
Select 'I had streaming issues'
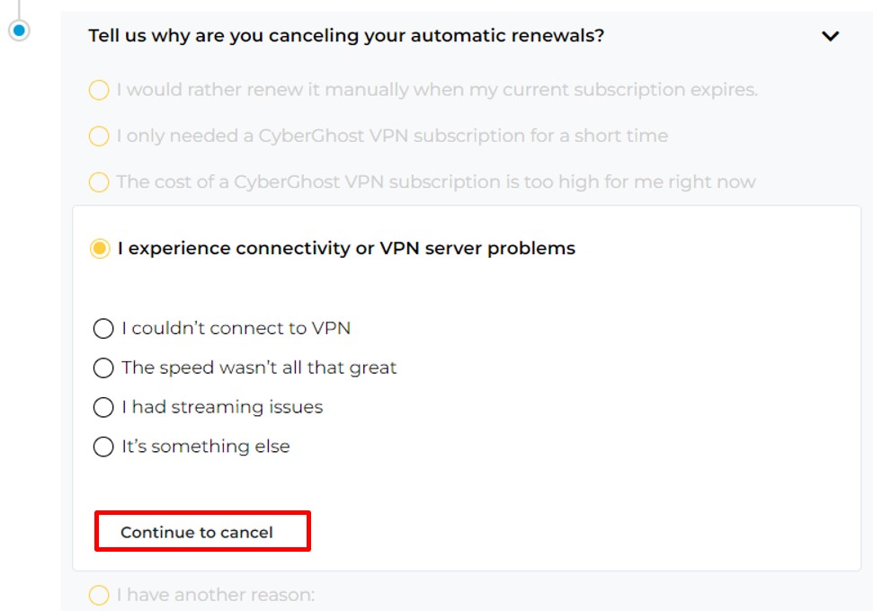[x=103, y=407]
